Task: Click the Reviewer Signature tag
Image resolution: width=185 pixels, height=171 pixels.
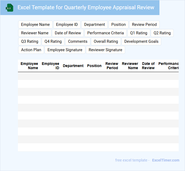Action: pos(105,50)
